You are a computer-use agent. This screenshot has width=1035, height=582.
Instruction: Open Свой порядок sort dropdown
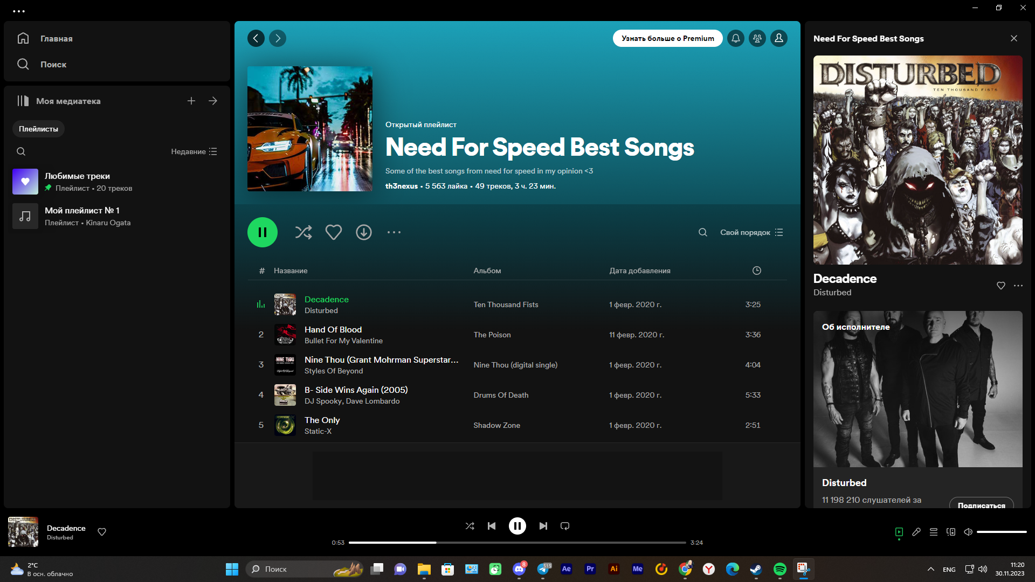(751, 232)
